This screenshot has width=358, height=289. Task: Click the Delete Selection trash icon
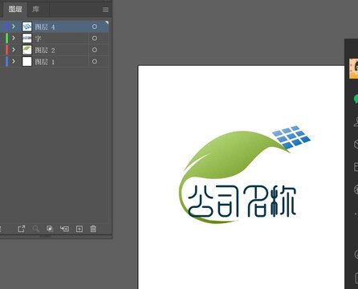point(93,229)
